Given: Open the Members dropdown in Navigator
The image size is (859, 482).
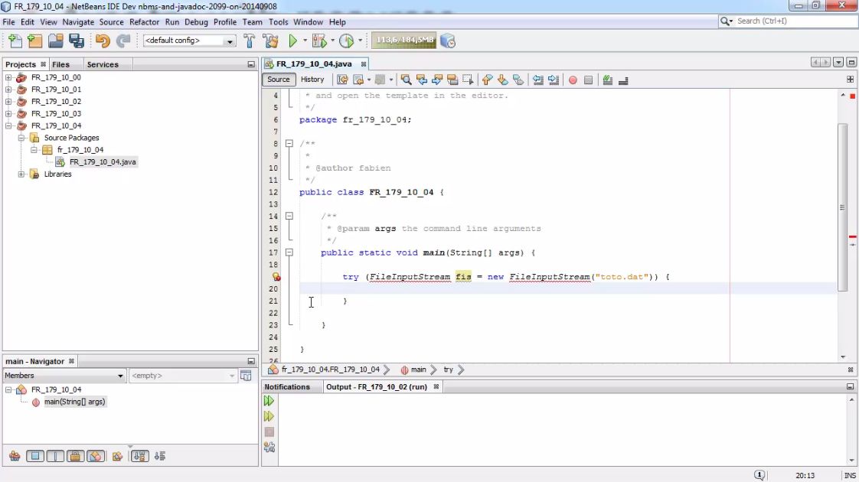Looking at the screenshot, I should (x=120, y=376).
